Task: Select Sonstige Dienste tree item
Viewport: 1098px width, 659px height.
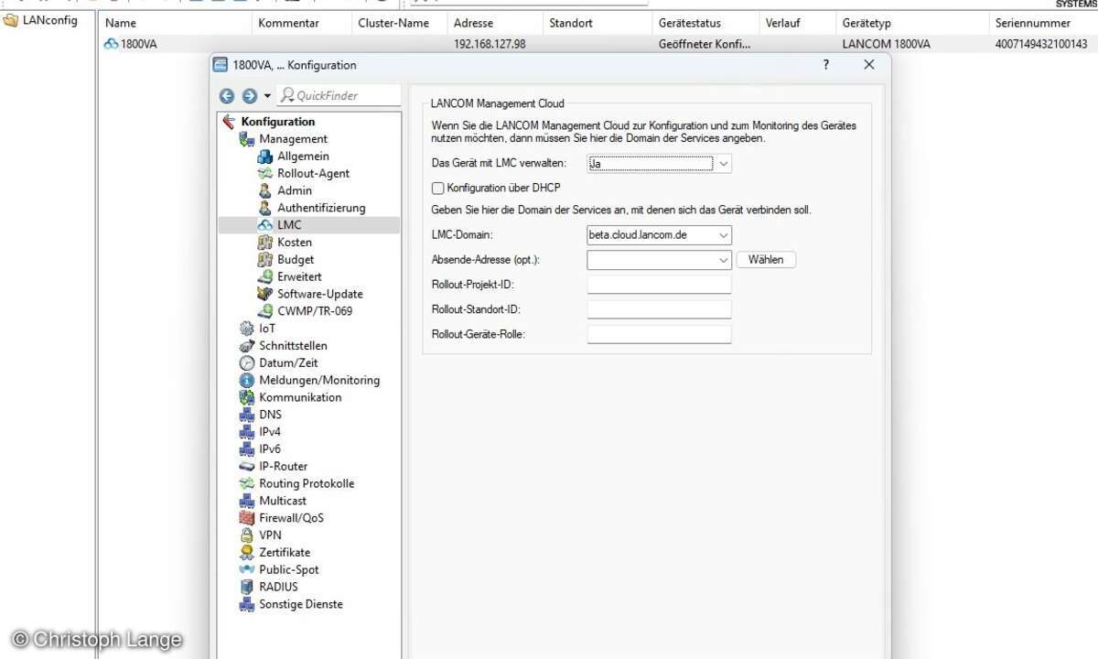Action: [301, 605]
